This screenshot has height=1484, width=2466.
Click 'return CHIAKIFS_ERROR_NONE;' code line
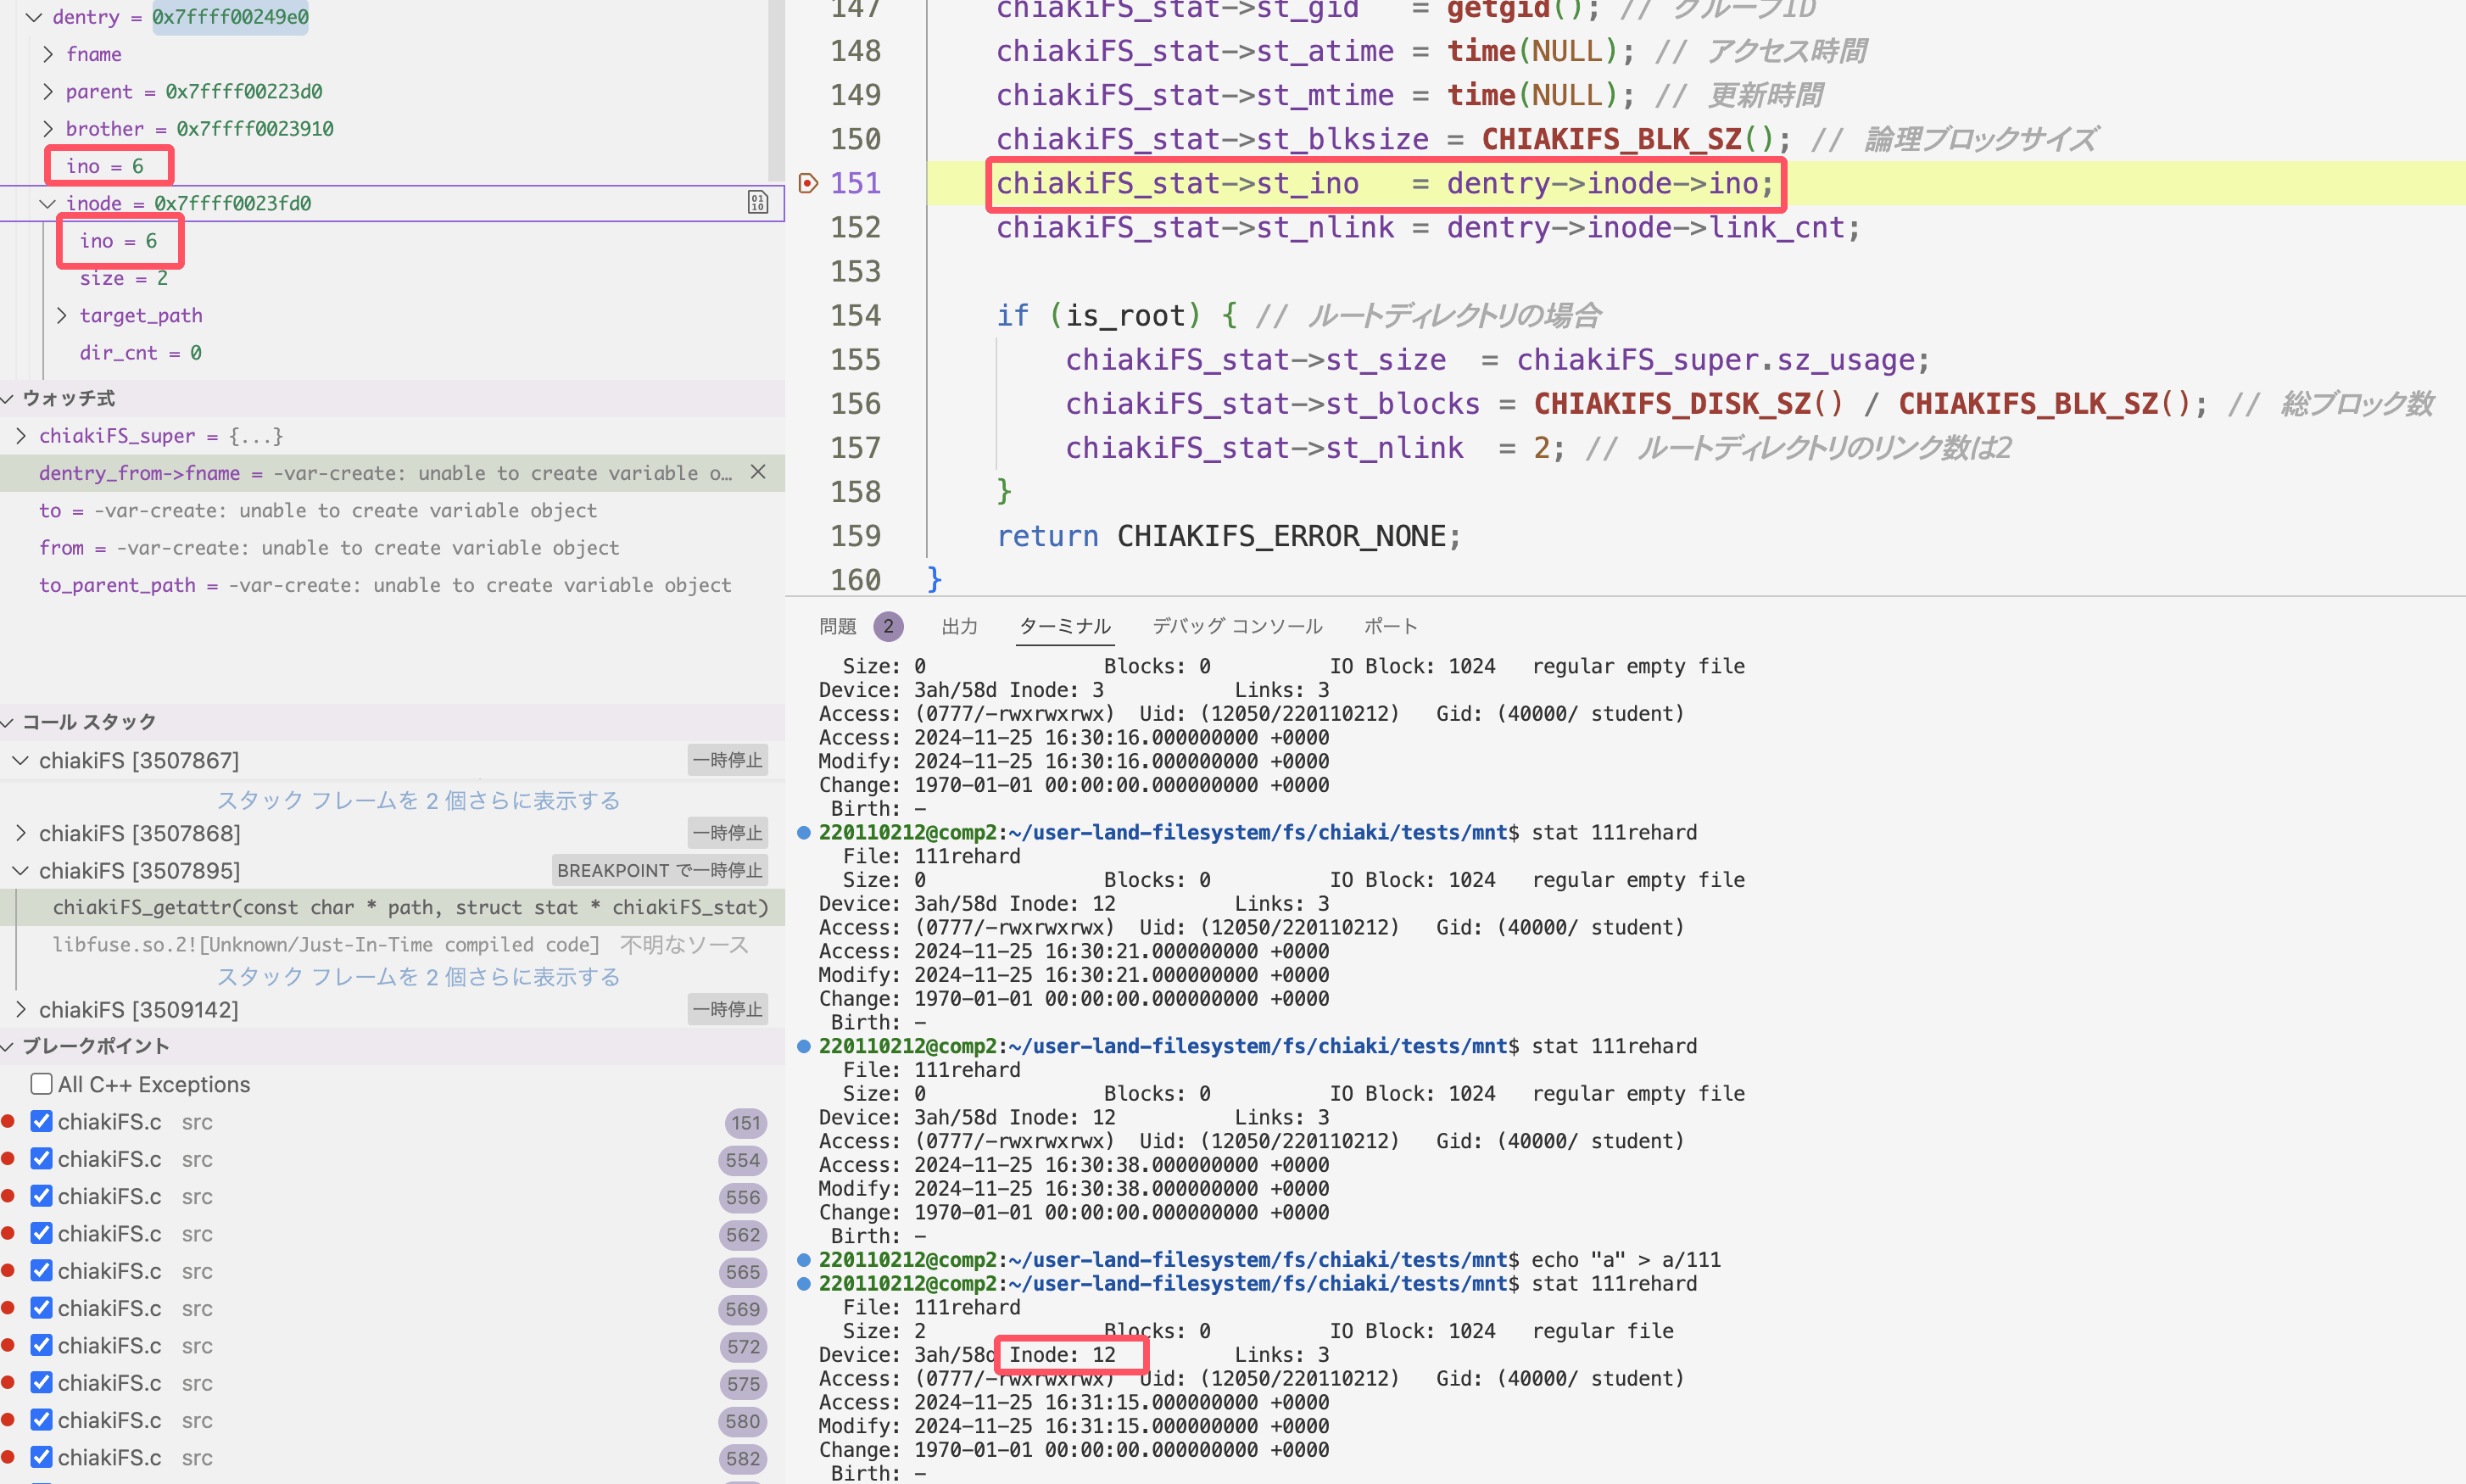(1228, 536)
